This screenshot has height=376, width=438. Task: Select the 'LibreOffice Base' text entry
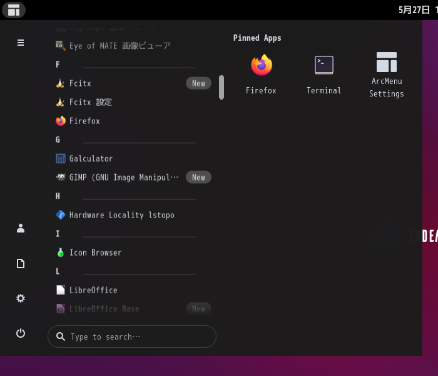pyautogui.click(x=104, y=309)
